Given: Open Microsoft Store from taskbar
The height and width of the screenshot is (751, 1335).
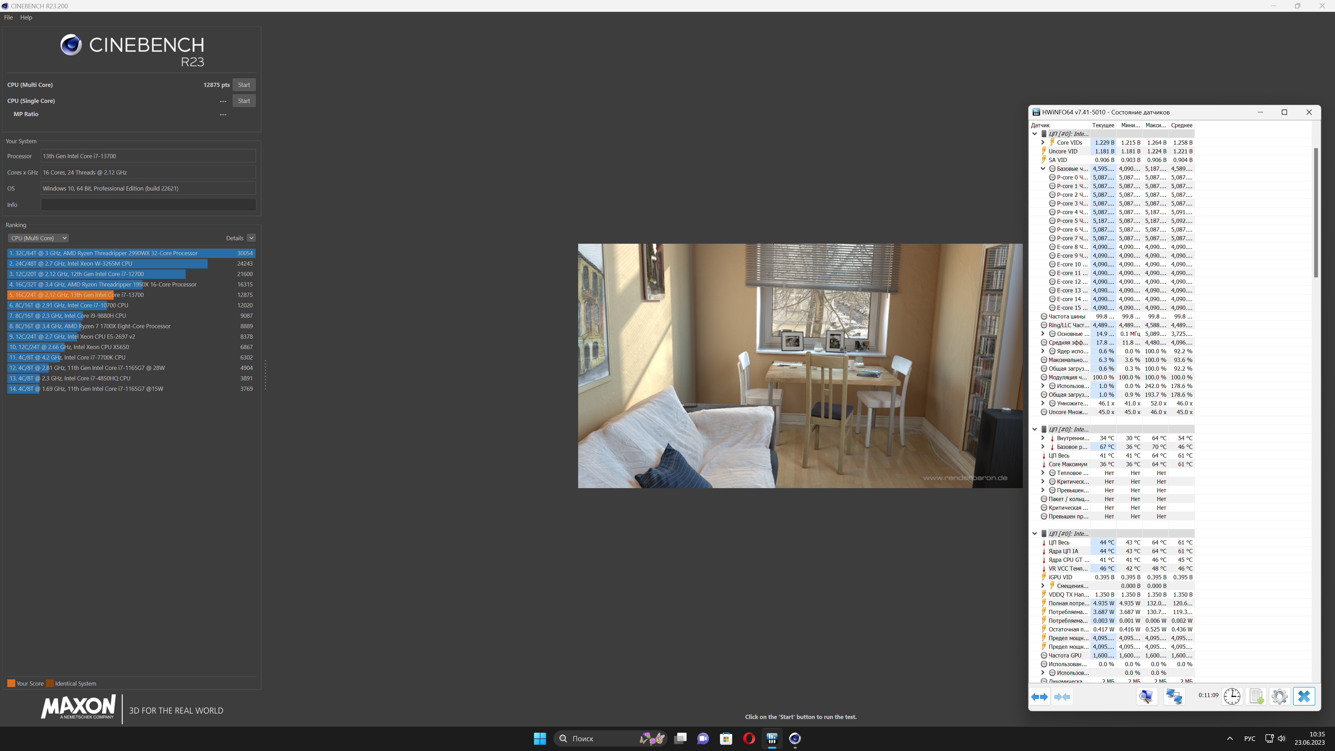Looking at the screenshot, I should coord(726,738).
